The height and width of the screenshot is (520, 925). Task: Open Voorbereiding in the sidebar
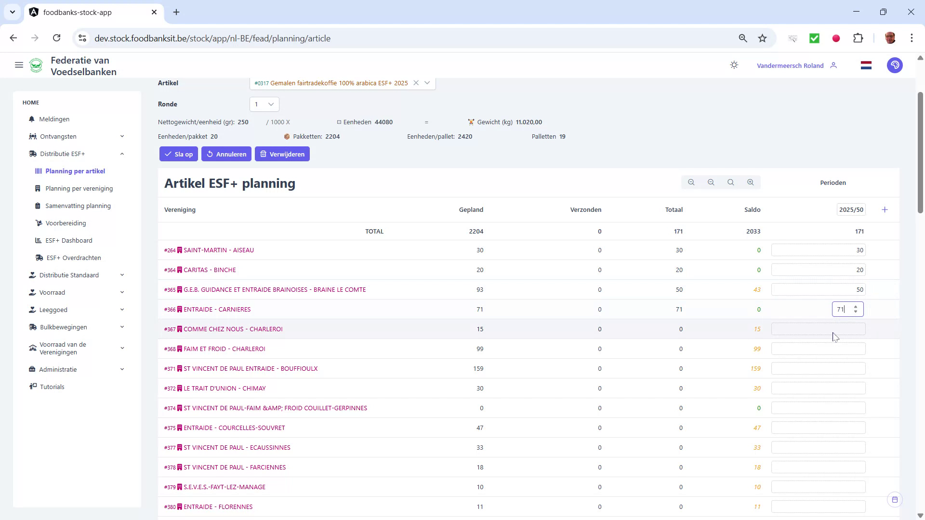pos(66,223)
